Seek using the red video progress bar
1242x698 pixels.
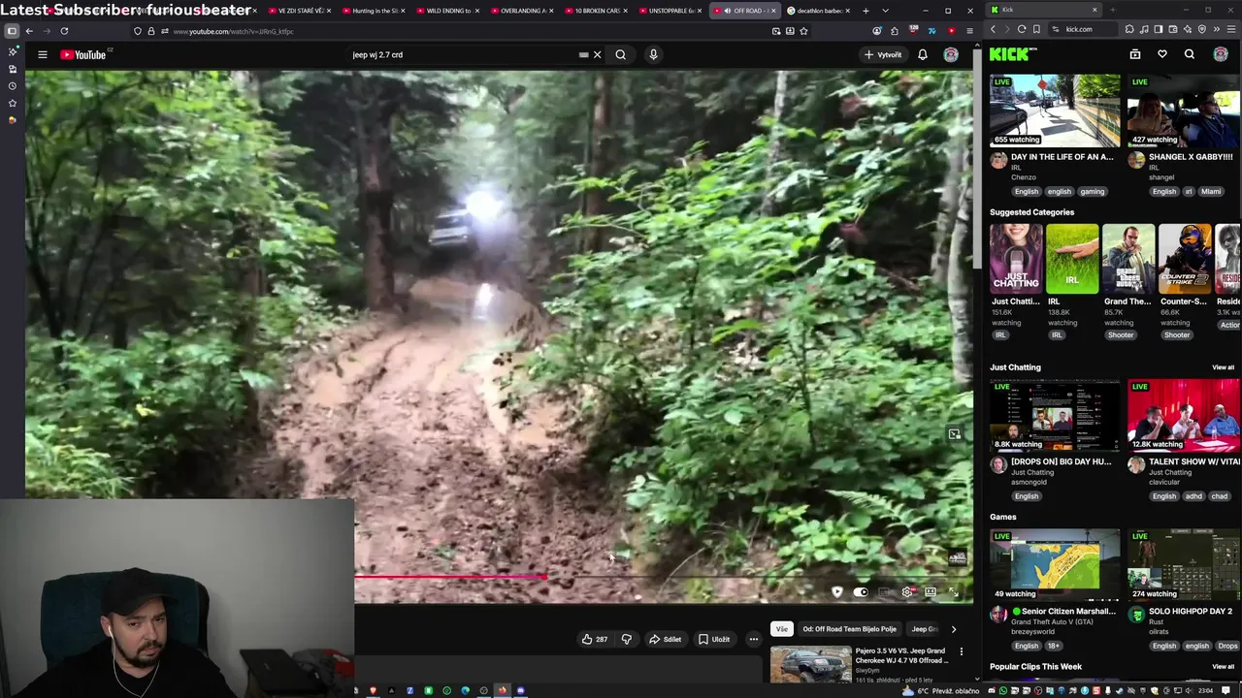pyautogui.click(x=663, y=577)
